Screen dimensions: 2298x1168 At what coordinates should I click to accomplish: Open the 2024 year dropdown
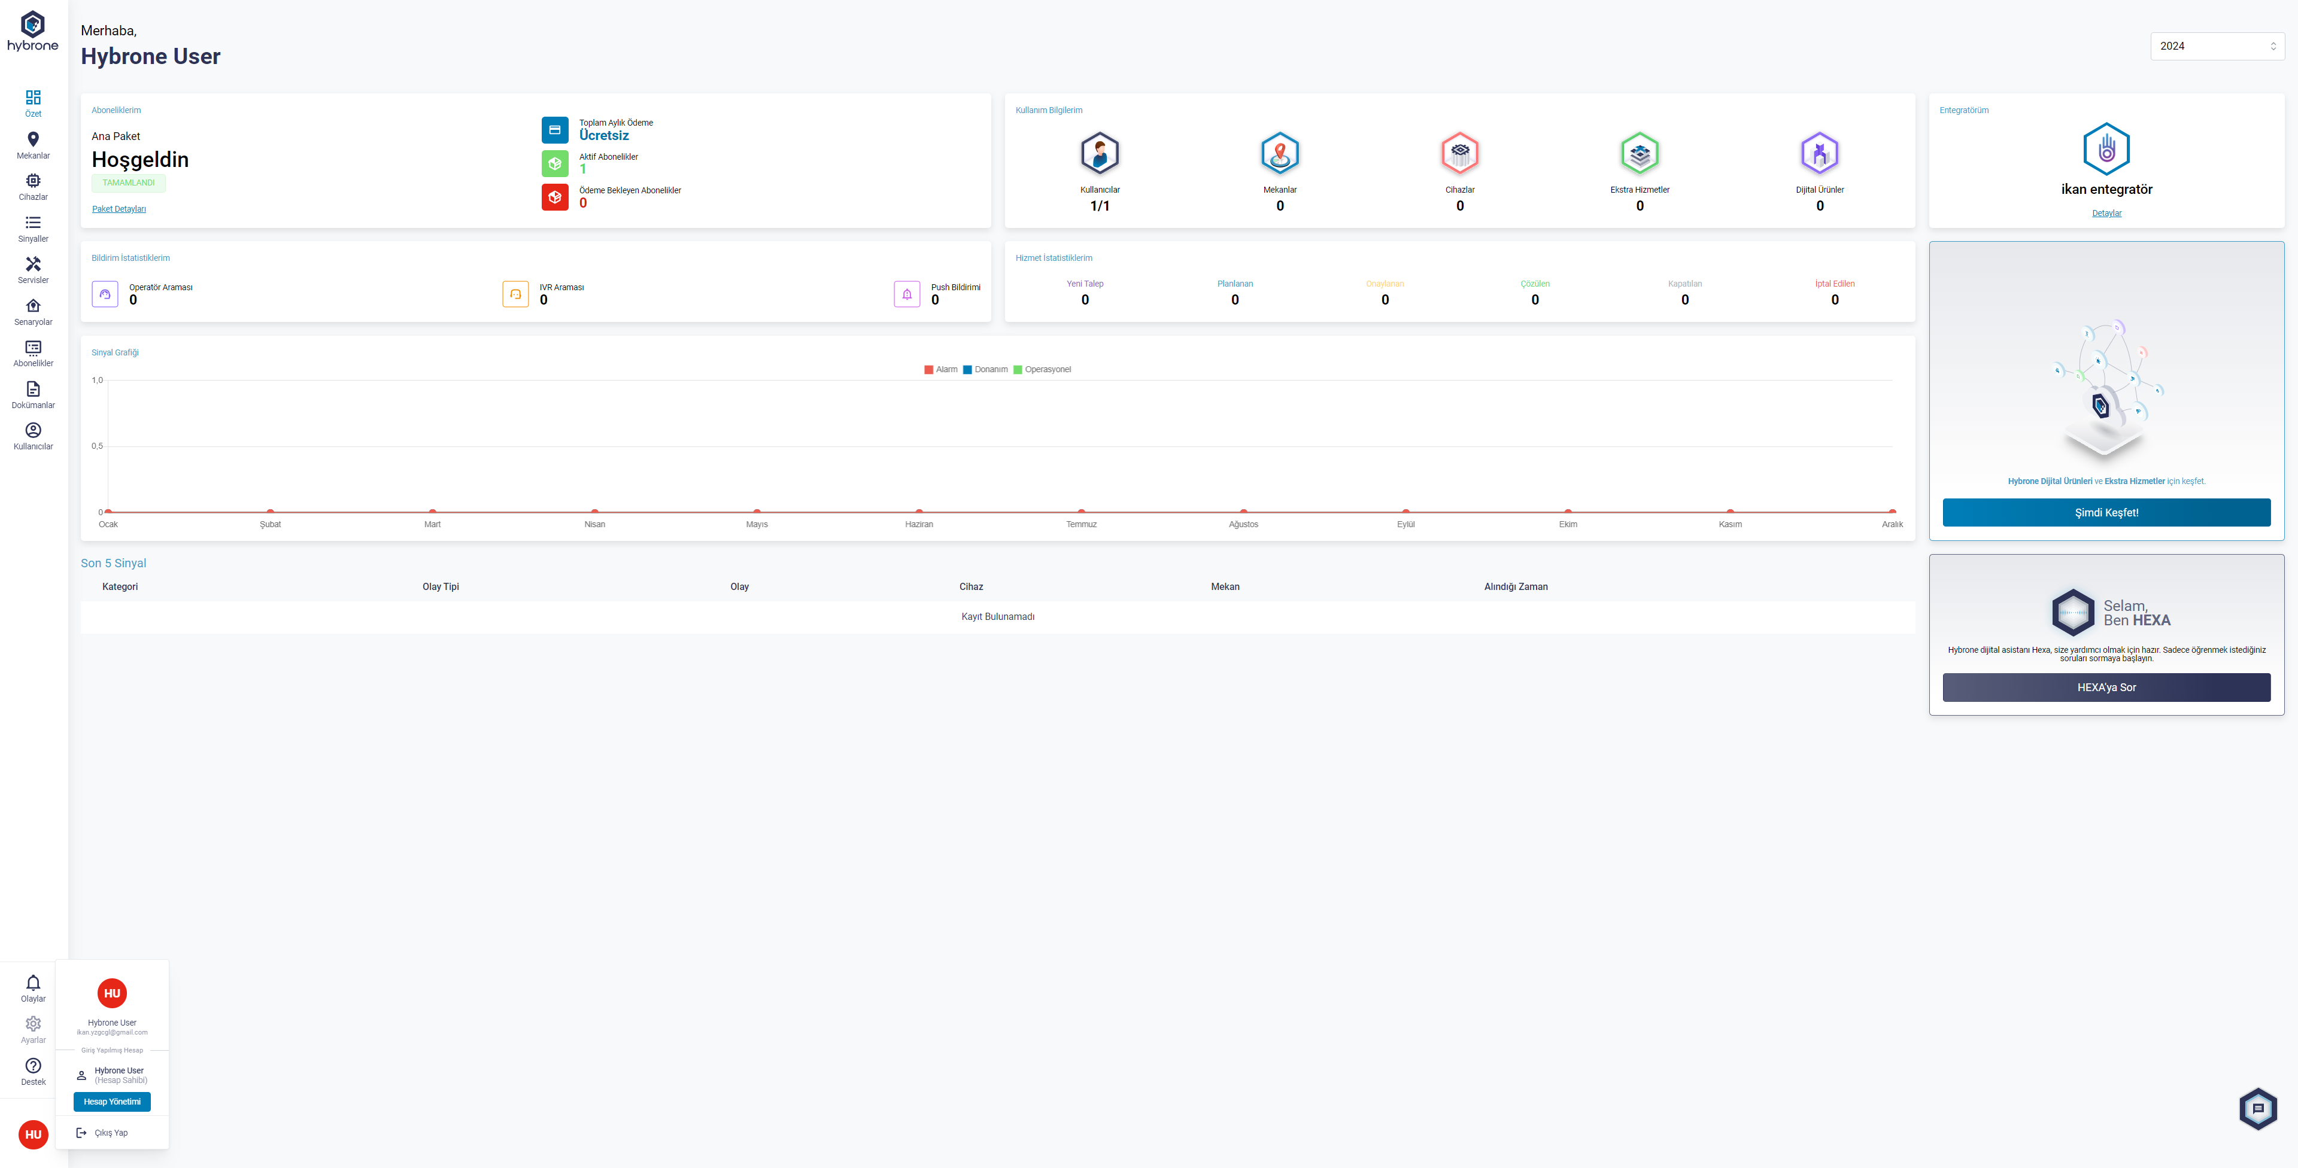[x=2217, y=46]
